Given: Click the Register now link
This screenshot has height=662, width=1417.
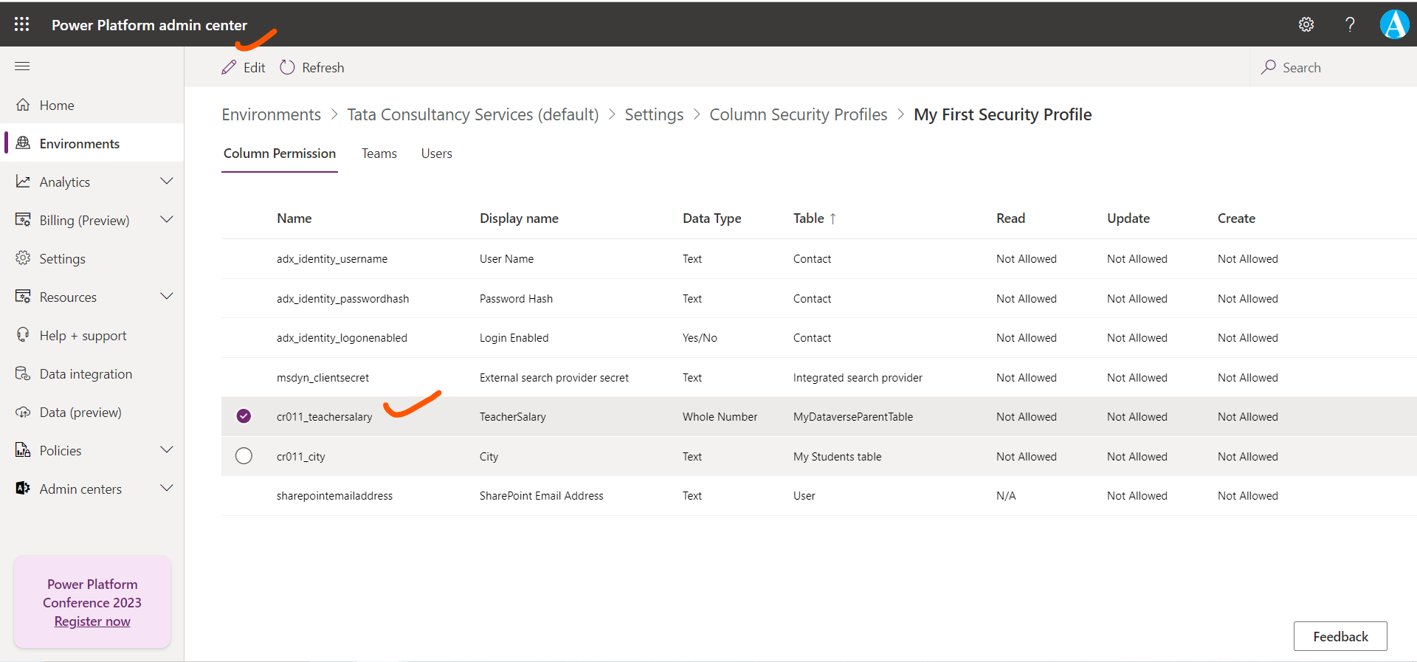Looking at the screenshot, I should coord(92,621).
